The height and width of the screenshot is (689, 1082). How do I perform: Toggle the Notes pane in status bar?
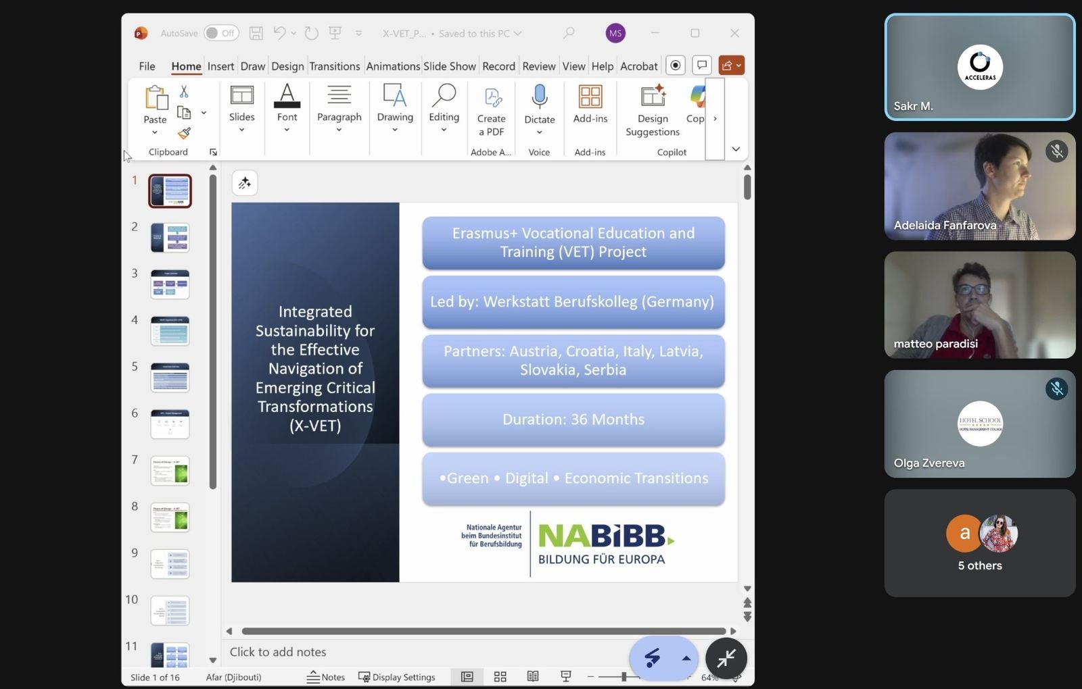point(325,677)
